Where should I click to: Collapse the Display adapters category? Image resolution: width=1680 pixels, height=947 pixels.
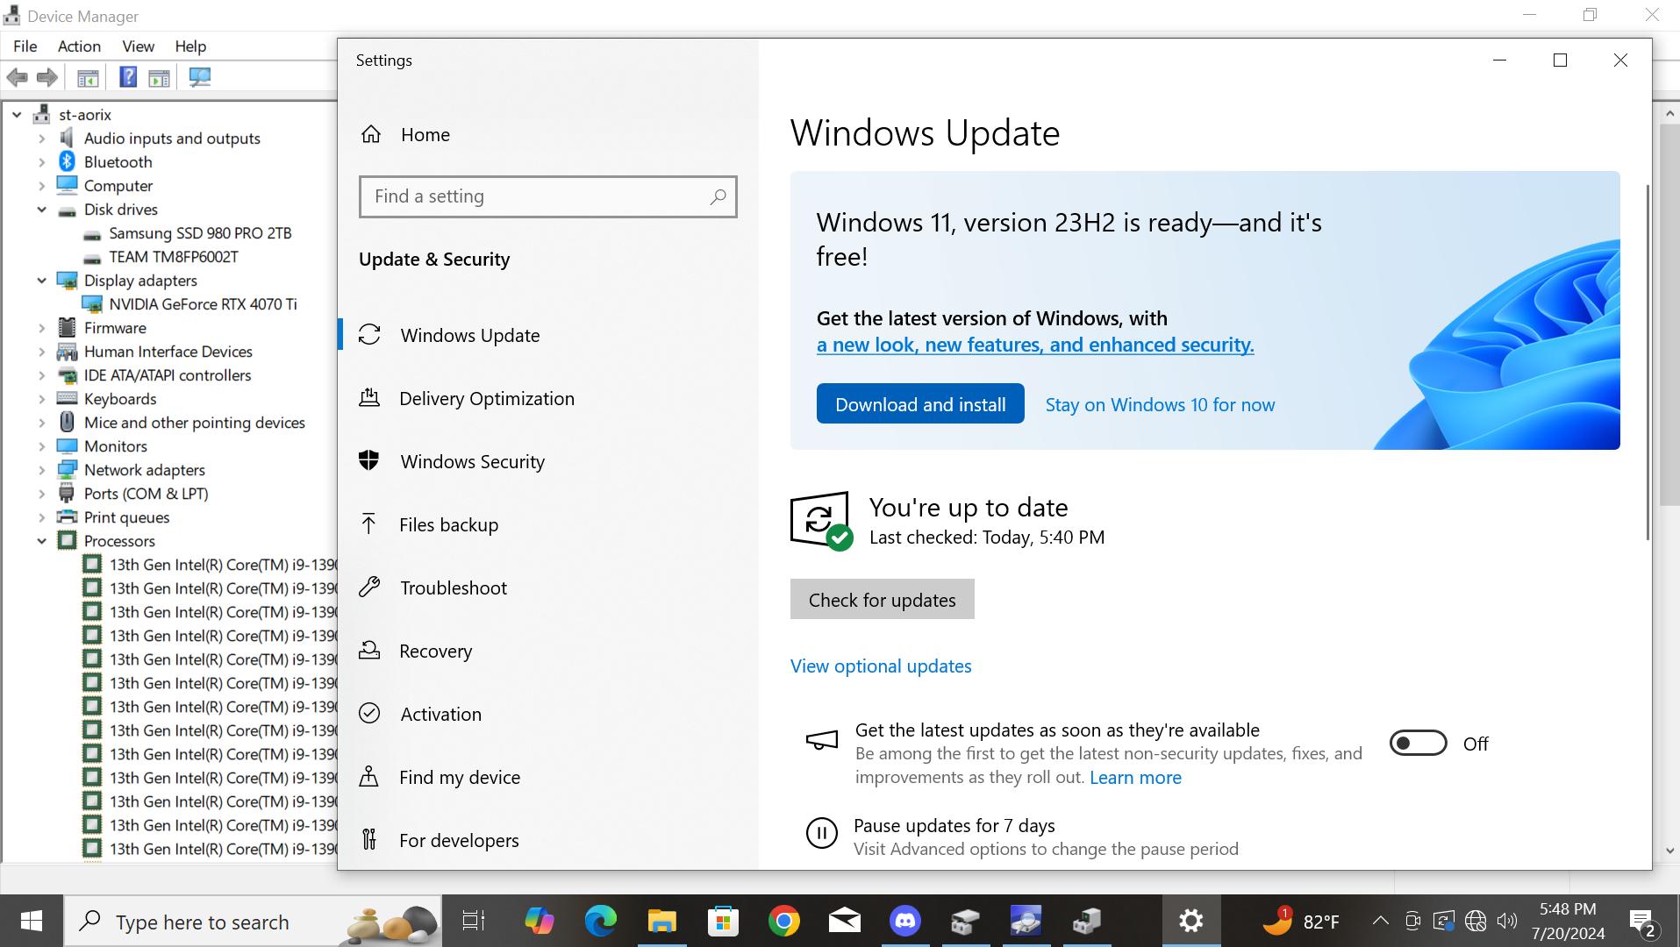point(41,281)
